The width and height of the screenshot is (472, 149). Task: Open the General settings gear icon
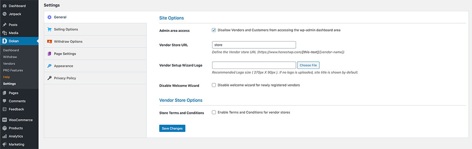(50, 17)
